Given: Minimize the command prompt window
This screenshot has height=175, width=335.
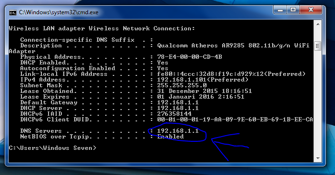Looking at the screenshot, I should click(x=280, y=10).
